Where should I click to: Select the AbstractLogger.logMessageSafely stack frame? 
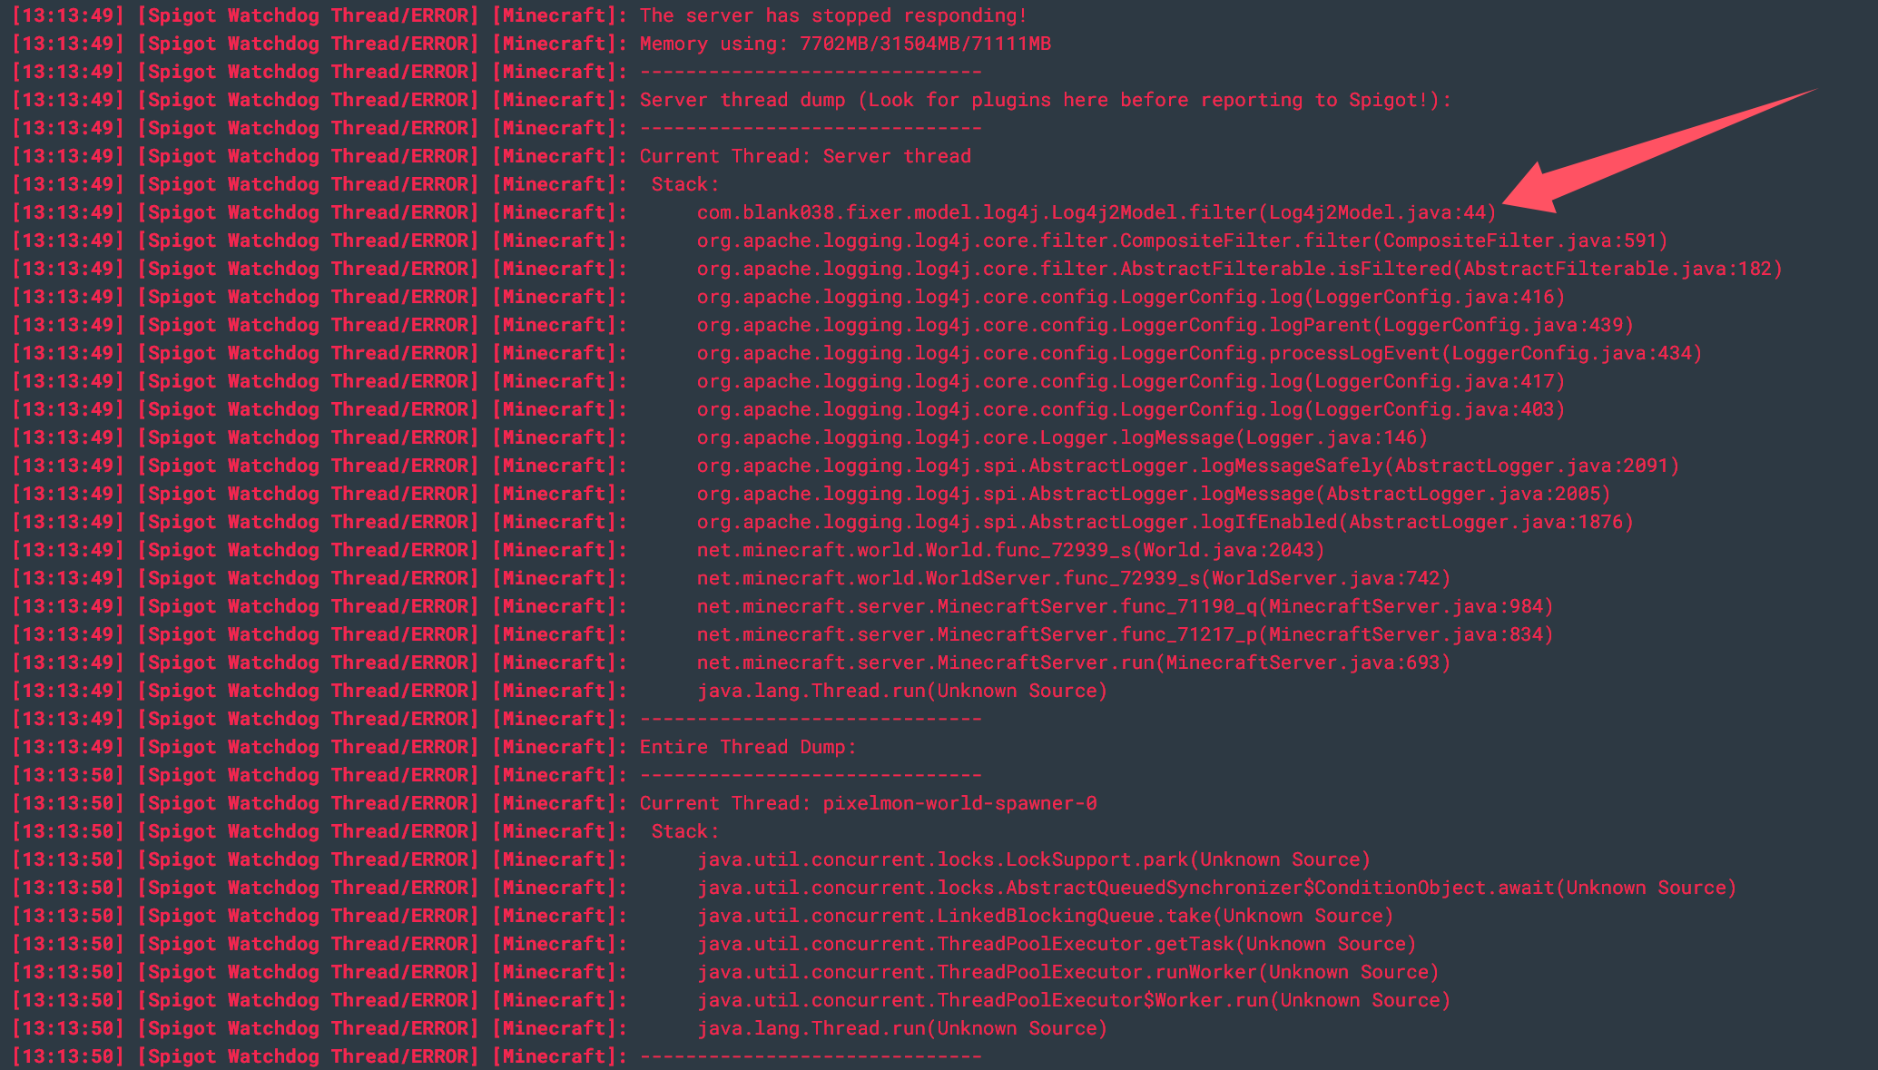(x=1187, y=466)
